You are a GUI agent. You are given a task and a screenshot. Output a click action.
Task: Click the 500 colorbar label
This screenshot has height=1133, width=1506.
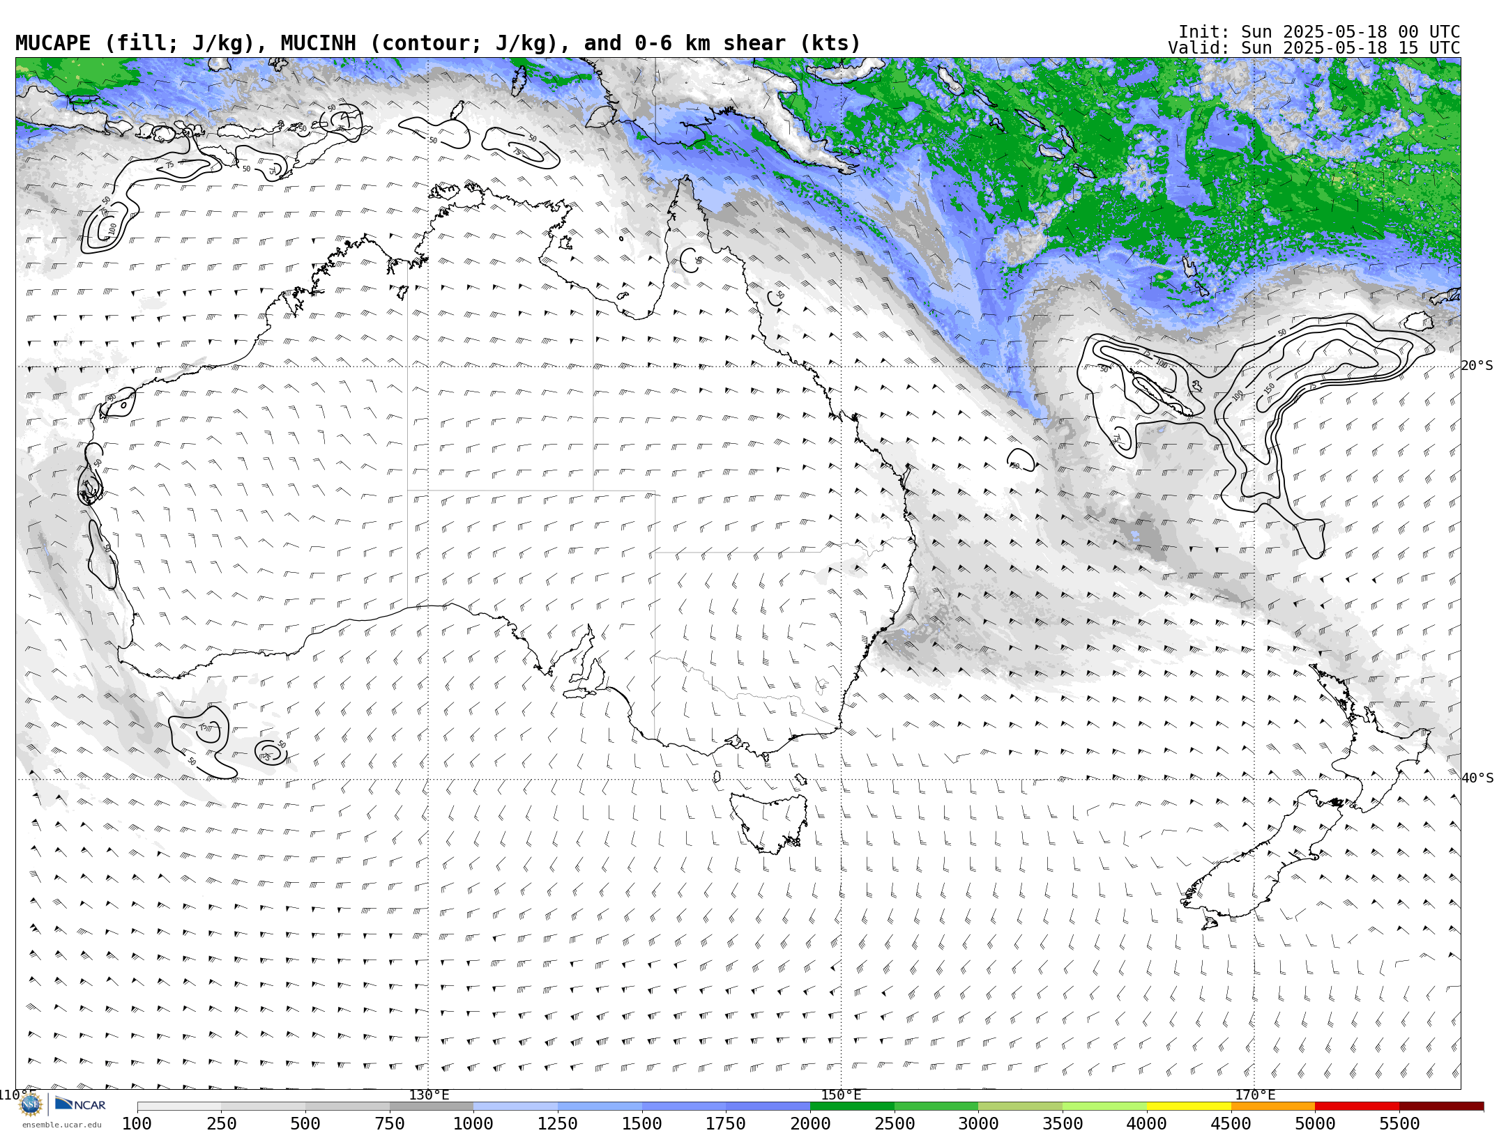pos(305,1123)
